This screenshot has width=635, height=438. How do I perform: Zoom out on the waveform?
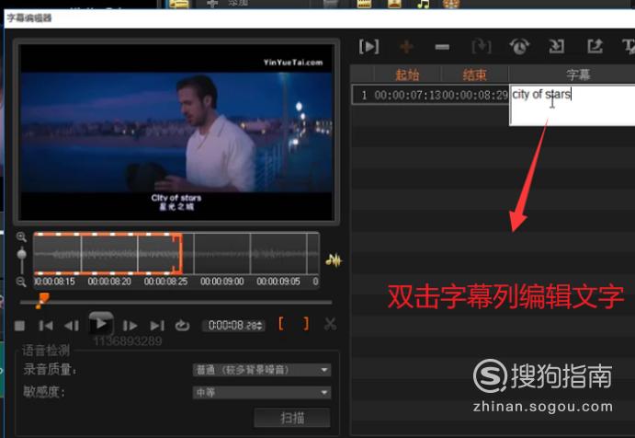[x=21, y=281]
